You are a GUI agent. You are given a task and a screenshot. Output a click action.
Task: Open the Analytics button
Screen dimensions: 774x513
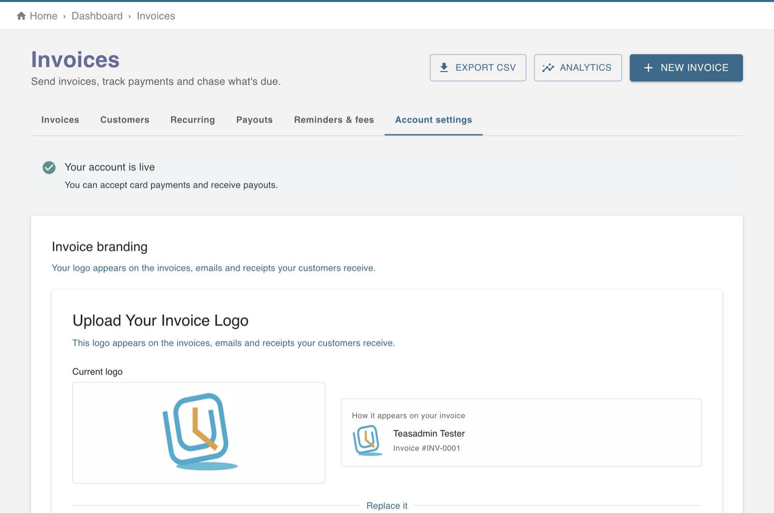tap(578, 68)
